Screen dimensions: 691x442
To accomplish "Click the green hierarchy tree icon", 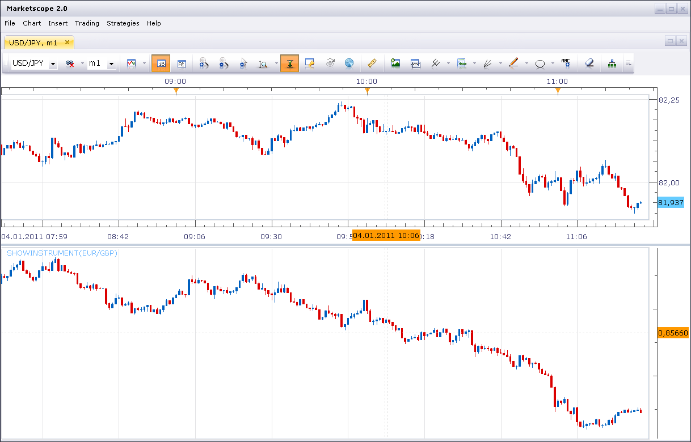I will click(x=612, y=63).
